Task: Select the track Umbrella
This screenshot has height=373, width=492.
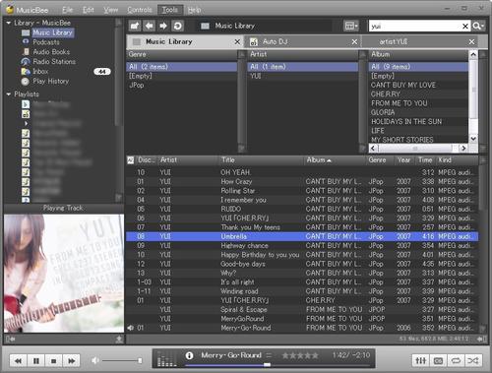Action: point(302,236)
